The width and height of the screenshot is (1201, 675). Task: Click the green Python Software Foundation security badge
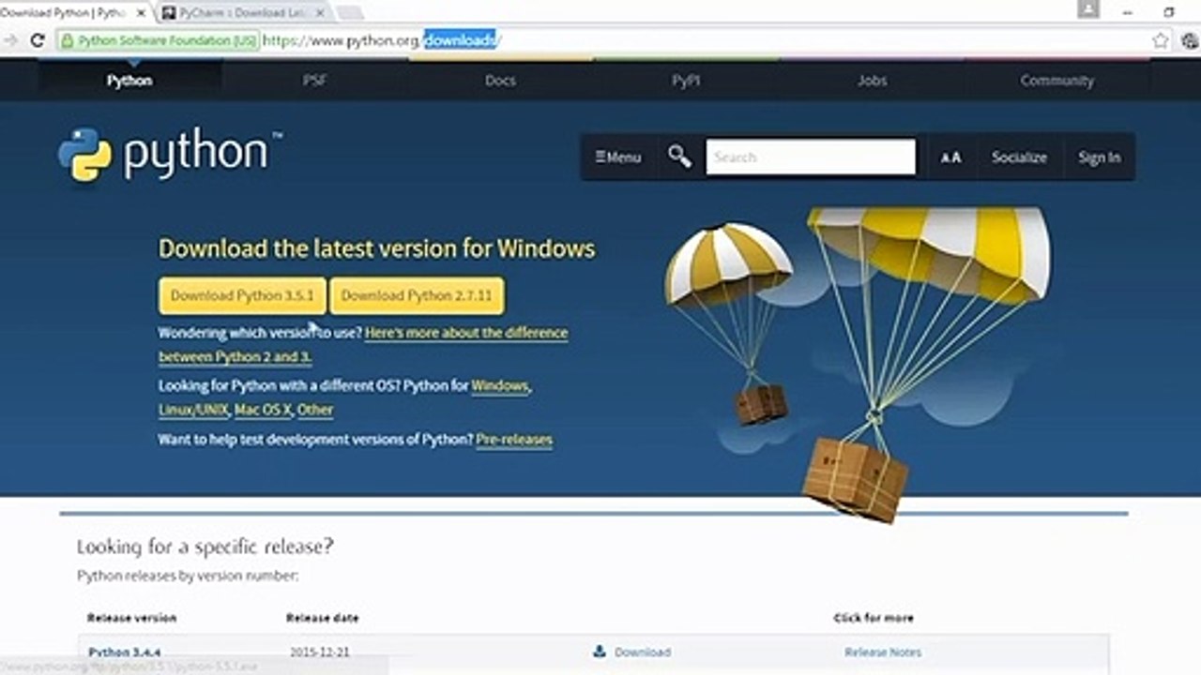pyautogui.click(x=158, y=40)
